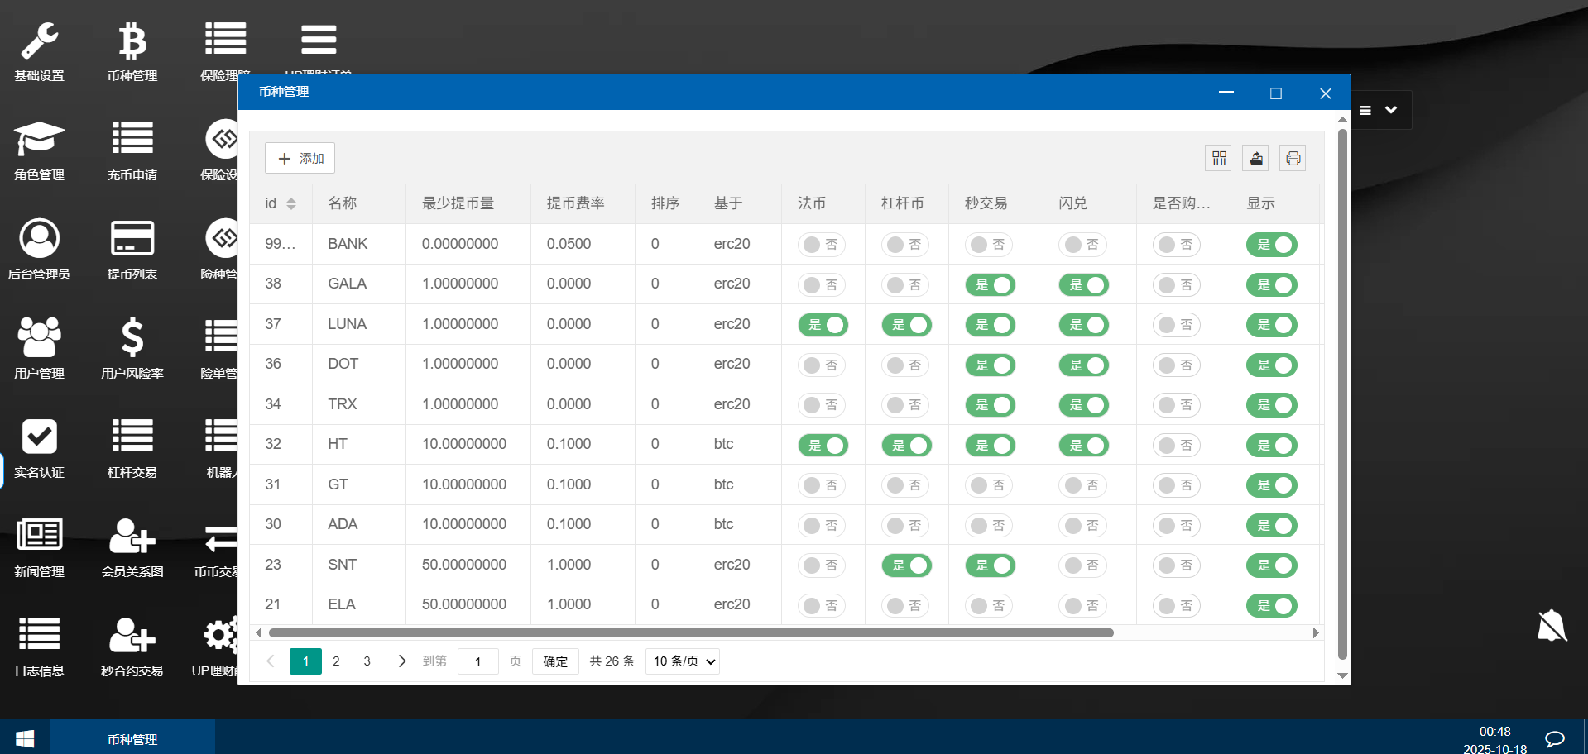Turn off 杠杆币 toggle for SNT row
Image resolution: width=1588 pixels, height=754 pixels.
pos(906,565)
